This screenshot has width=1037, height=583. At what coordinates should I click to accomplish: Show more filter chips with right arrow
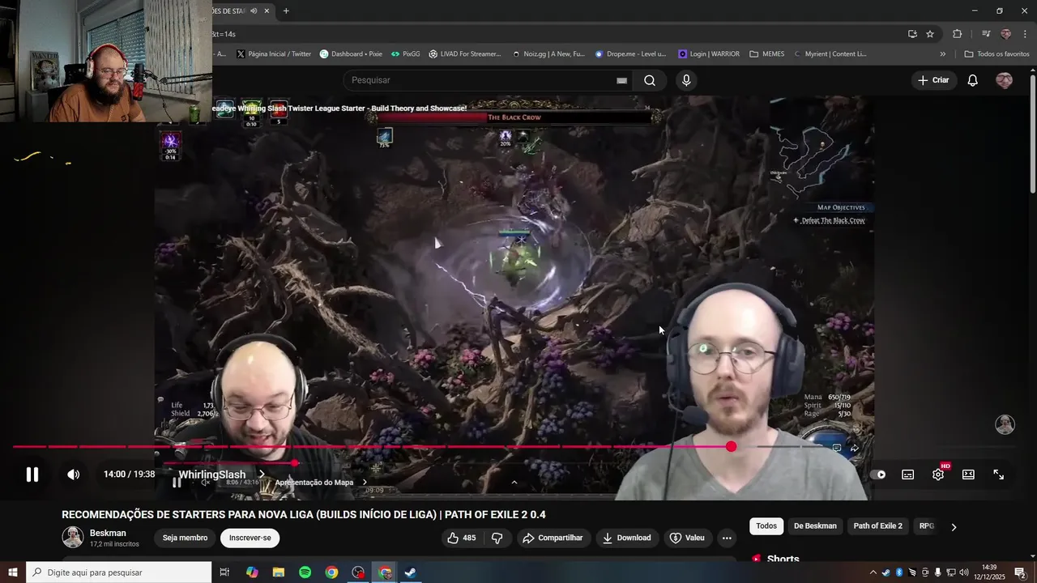tap(953, 527)
